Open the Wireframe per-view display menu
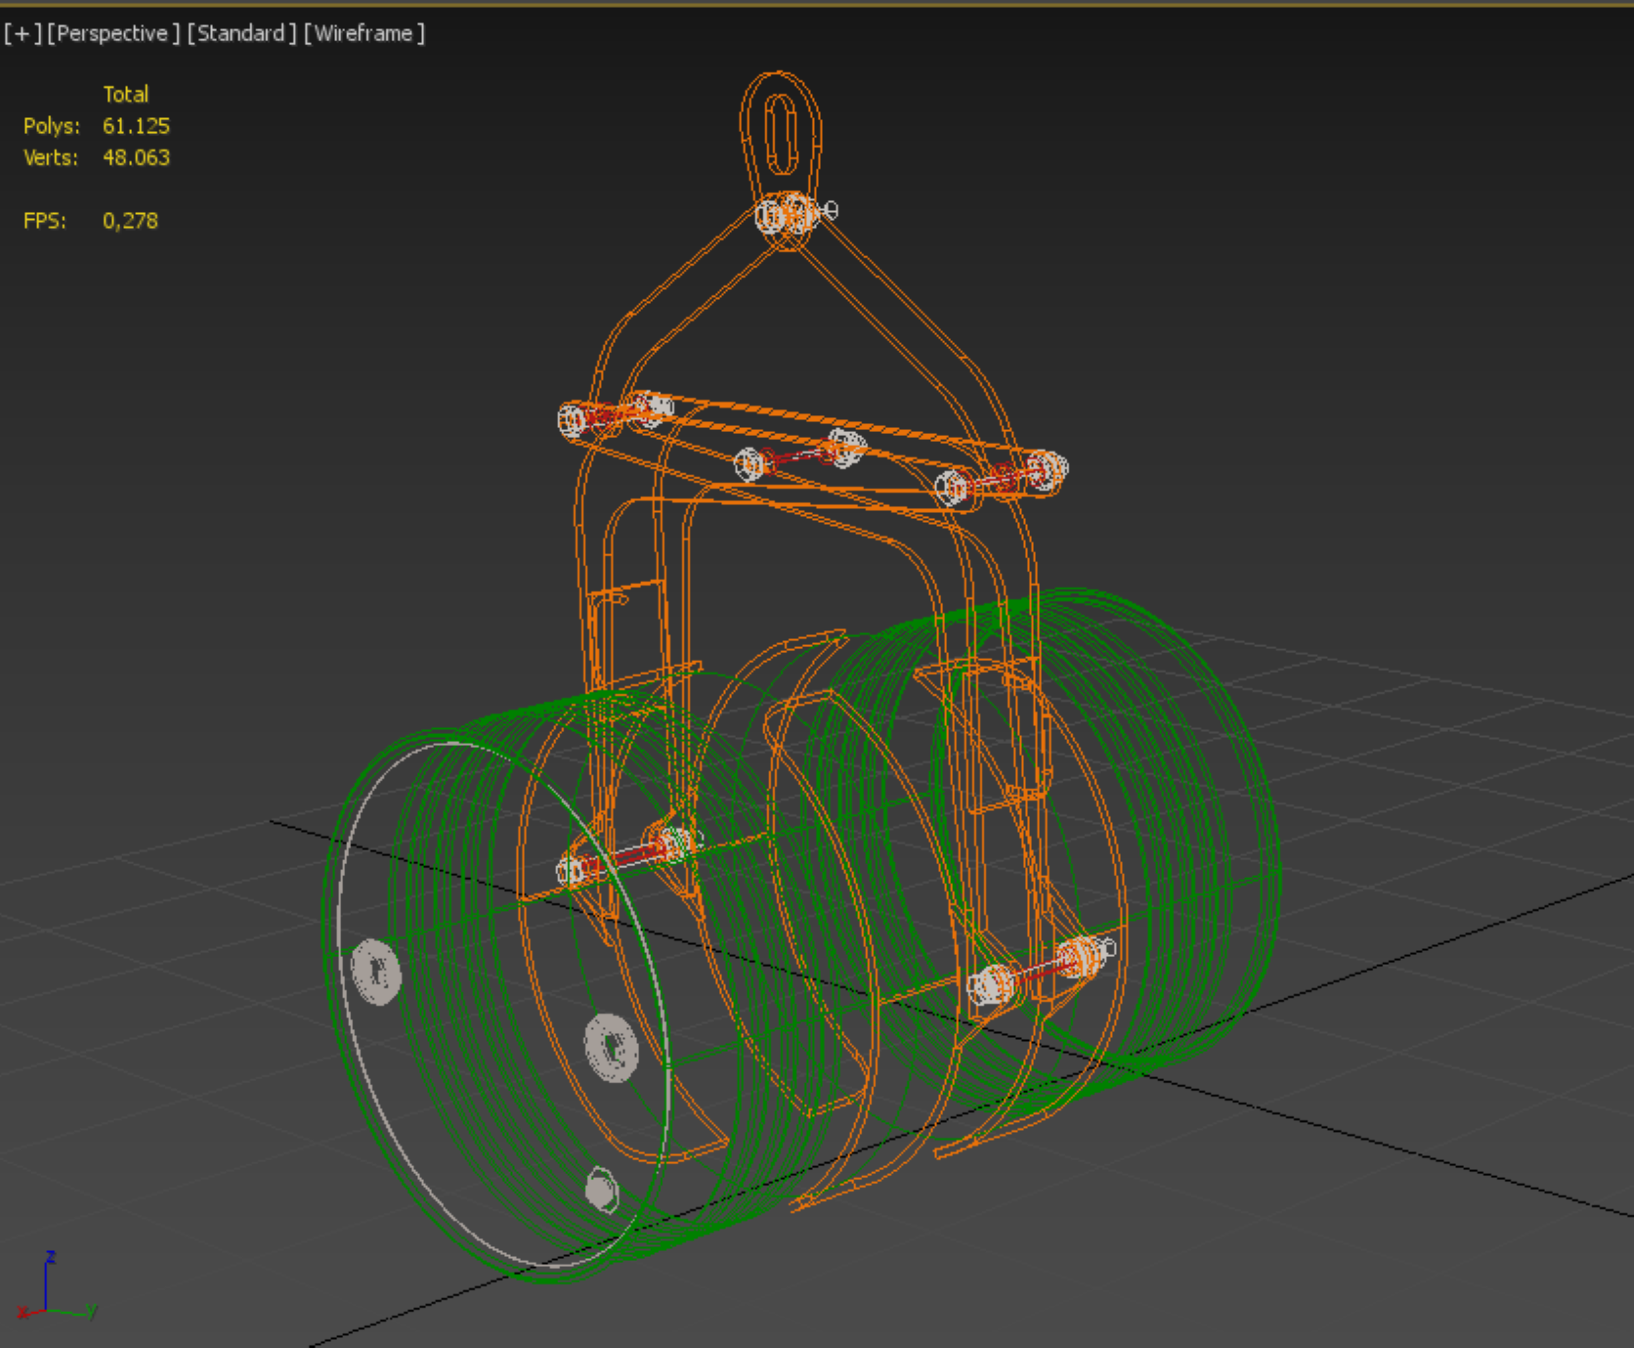 (x=363, y=33)
